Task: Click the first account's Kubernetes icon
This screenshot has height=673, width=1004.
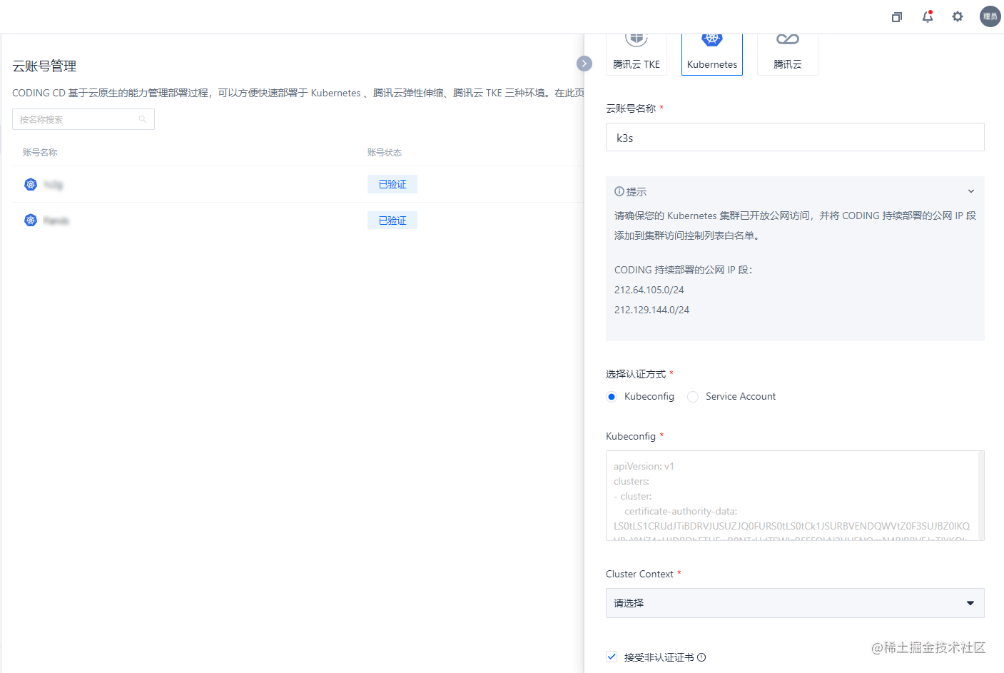Action: click(31, 184)
